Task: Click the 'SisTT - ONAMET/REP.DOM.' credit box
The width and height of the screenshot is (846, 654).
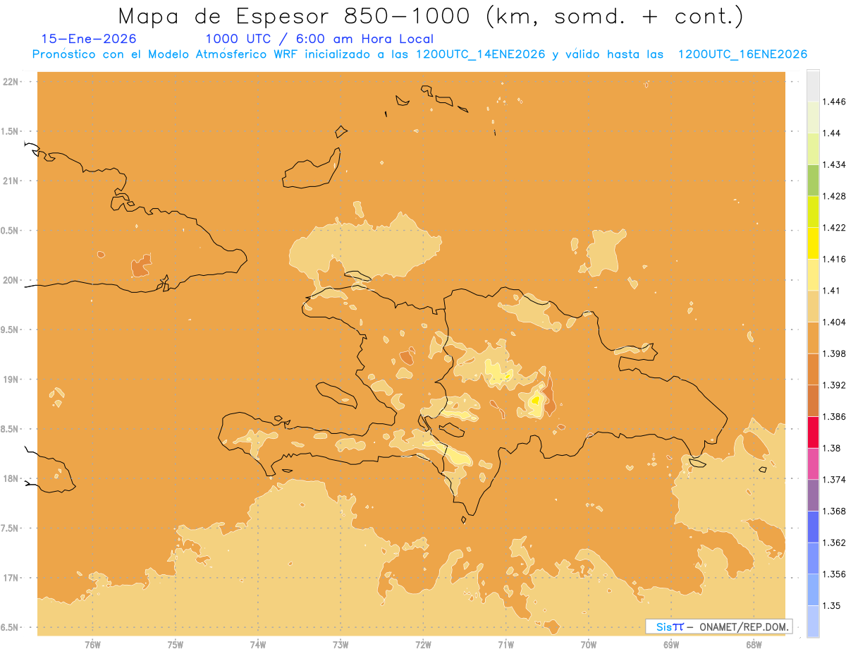Action: 719,626
